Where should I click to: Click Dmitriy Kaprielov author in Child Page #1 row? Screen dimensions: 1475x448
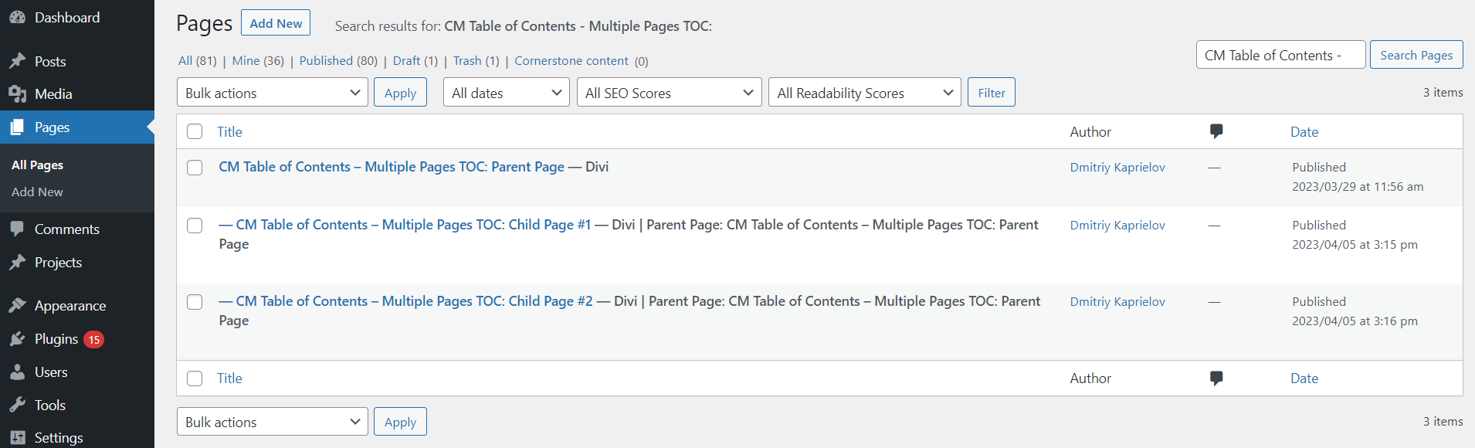click(x=1117, y=226)
